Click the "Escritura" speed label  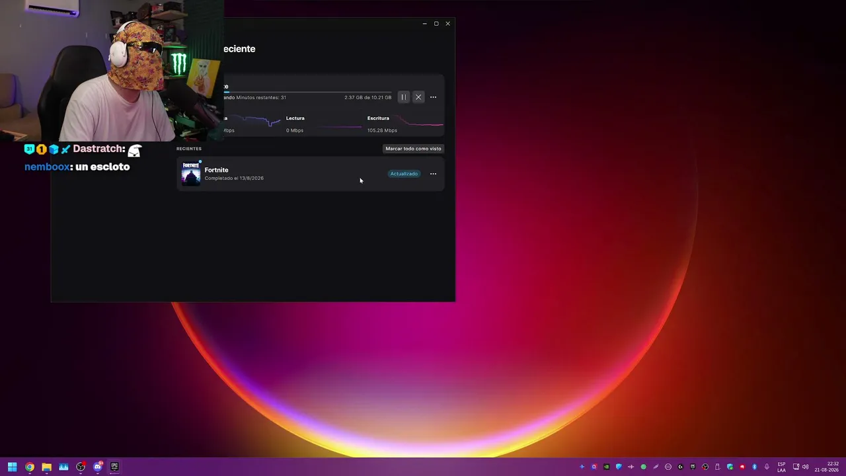pyautogui.click(x=378, y=118)
